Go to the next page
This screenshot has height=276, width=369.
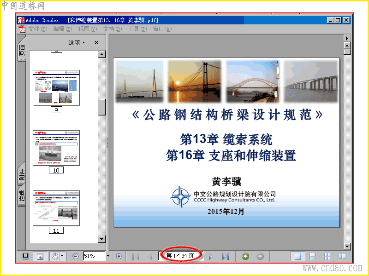click(211, 256)
